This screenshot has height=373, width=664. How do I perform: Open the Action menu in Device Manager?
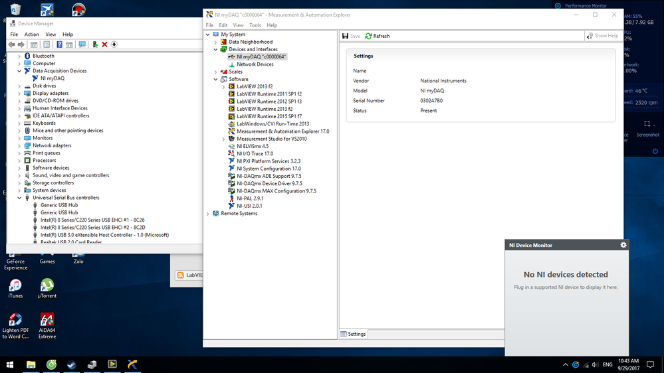[x=31, y=35]
